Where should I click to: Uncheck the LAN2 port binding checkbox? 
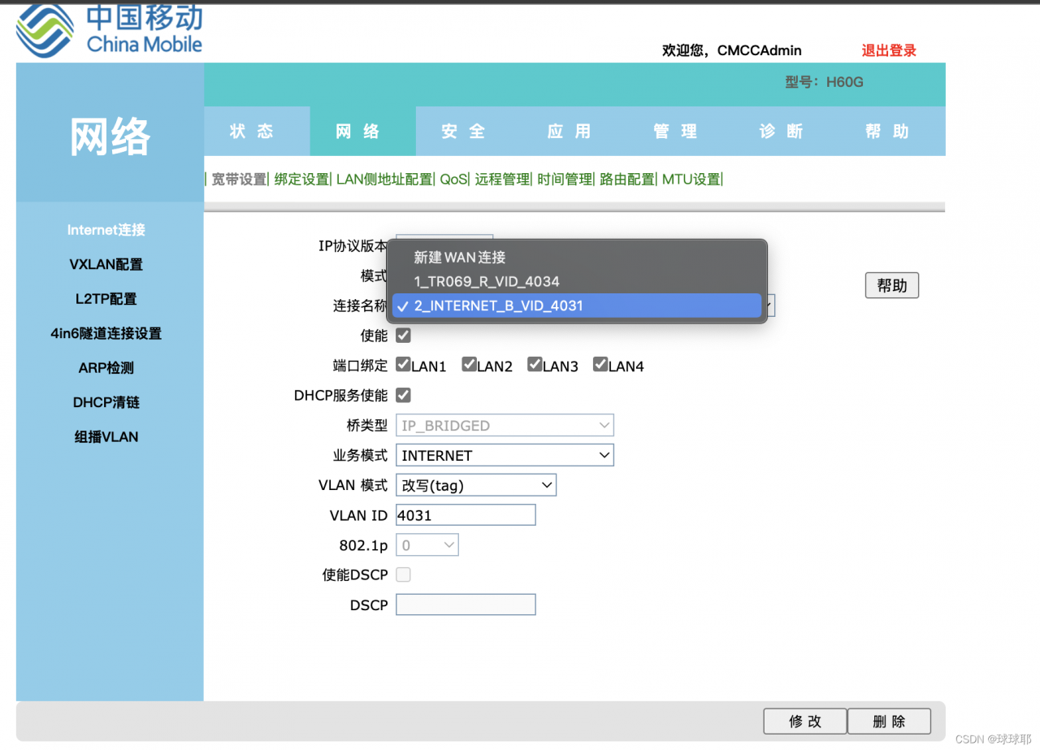(469, 364)
